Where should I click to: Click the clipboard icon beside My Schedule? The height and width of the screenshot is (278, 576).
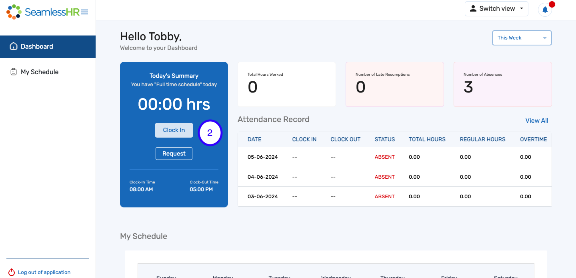click(x=13, y=71)
